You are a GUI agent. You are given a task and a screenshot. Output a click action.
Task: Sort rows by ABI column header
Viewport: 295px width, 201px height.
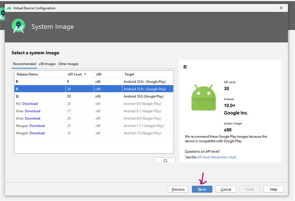[x=99, y=74]
